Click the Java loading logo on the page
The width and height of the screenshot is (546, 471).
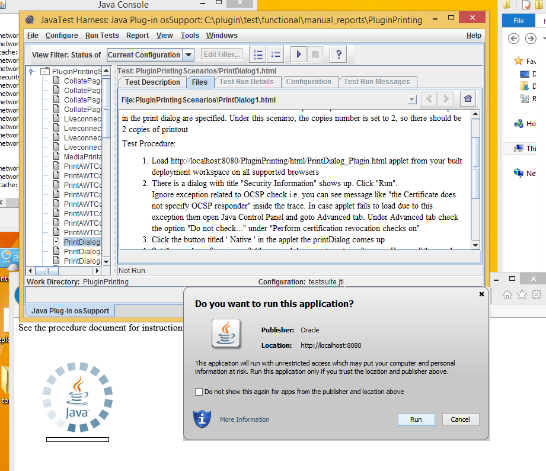click(77, 397)
